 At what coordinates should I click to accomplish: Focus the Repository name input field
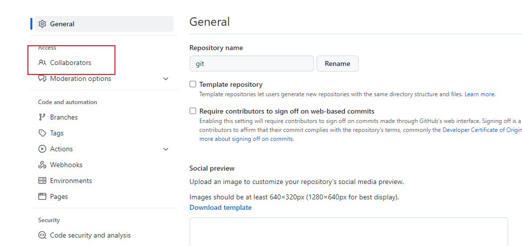[x=252, y=63]
